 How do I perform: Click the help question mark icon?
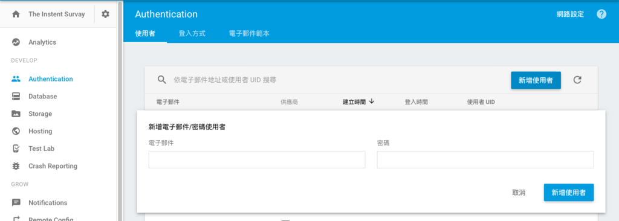click(x=601, y=14)
